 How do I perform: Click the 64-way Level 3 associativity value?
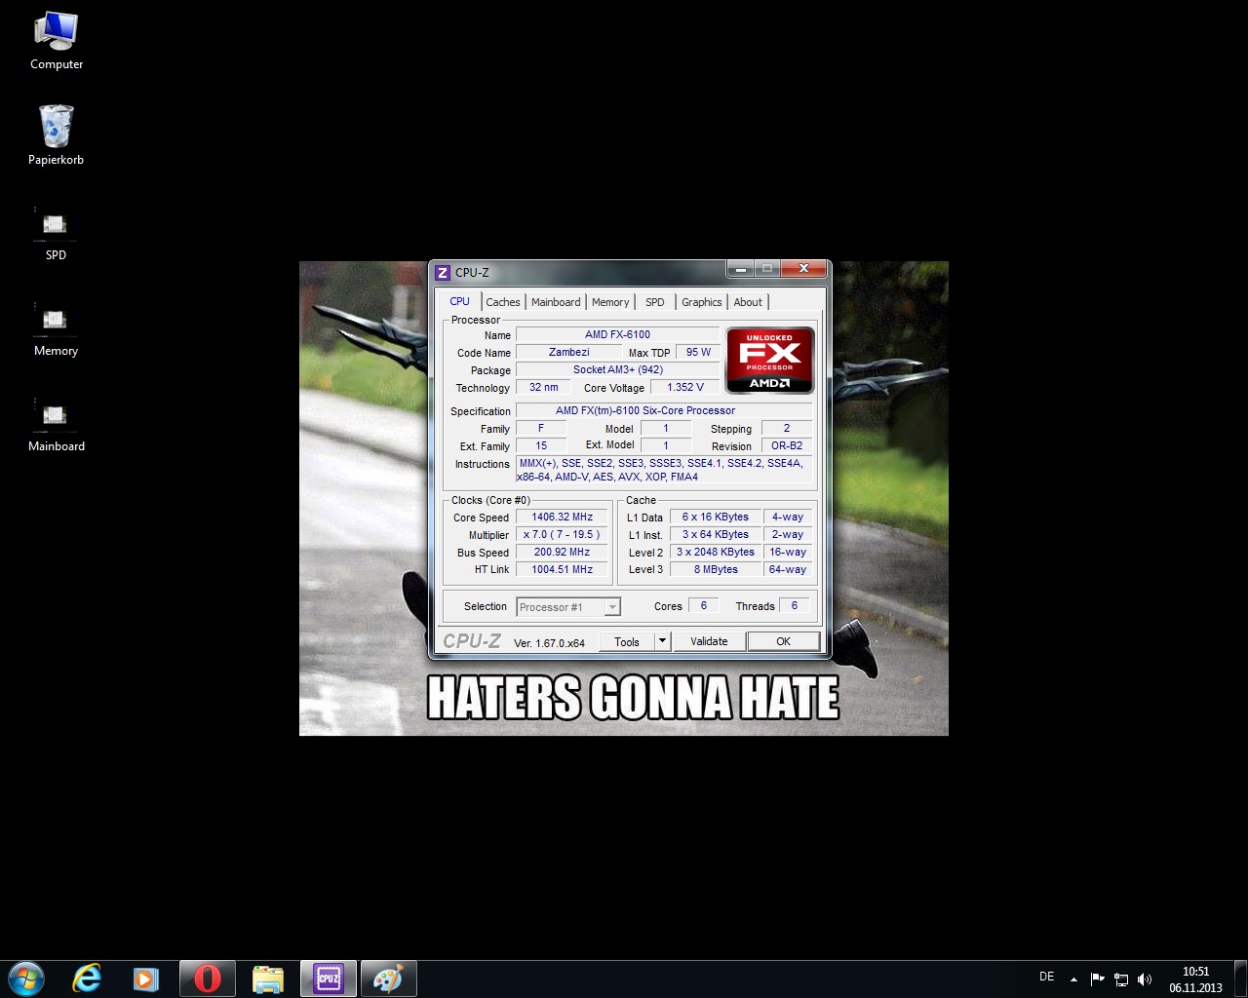pyautogui.click(x=787, y=569)
